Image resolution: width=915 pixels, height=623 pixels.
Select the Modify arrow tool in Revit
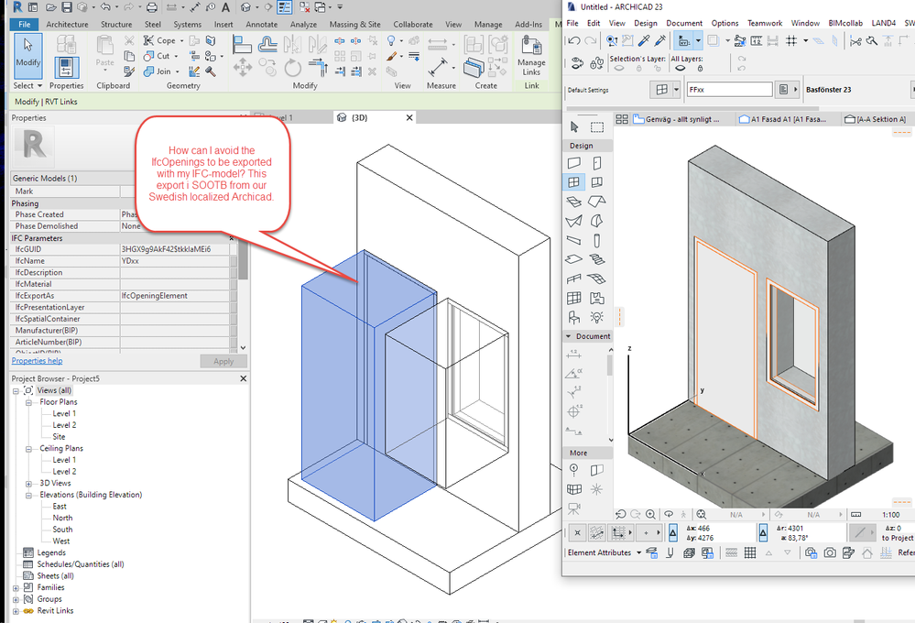28,56
